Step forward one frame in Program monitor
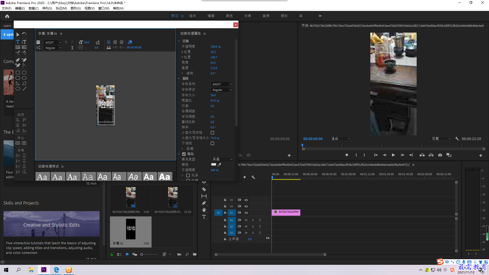489x275 pixels. (x=402, y=155)
